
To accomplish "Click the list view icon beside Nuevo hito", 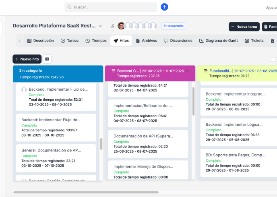I will click(x=47, y=59).
